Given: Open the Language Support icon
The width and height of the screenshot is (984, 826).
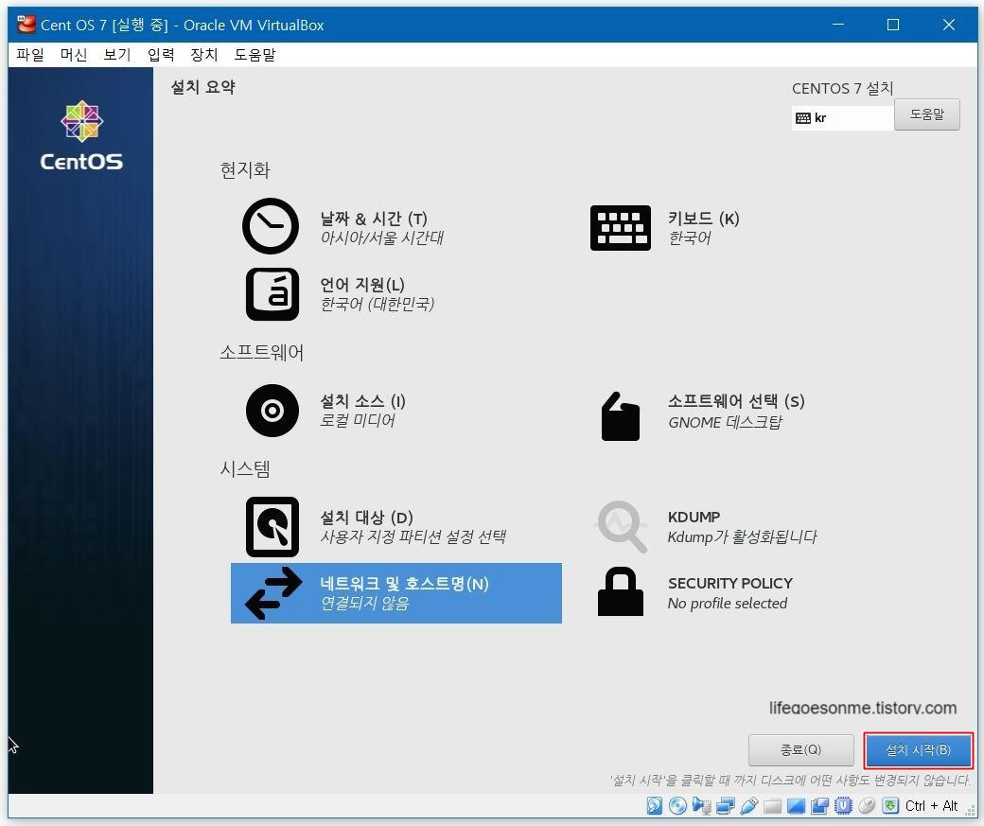Looking at the screenshot, I should click(272, 293).
